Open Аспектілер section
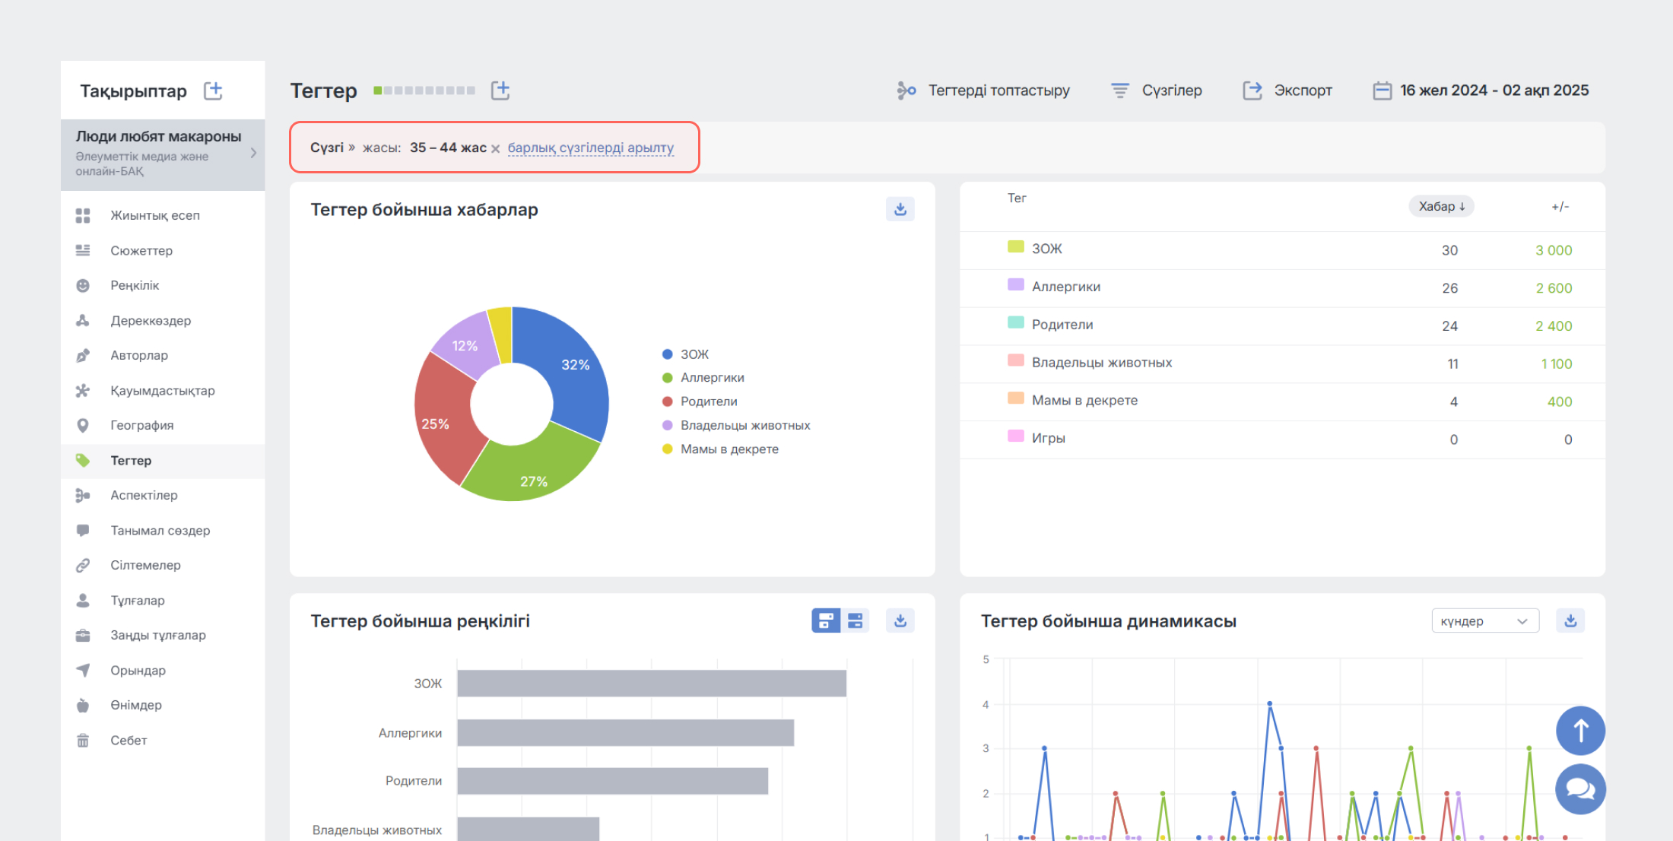 tap(144, 495)
